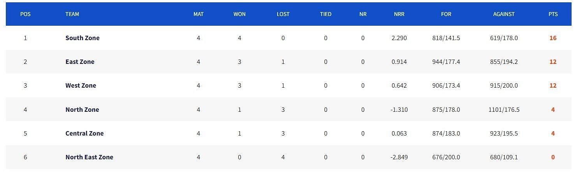Click the WON column header
Viewport: 577px width, 178px height.
(x=239, y=14)
